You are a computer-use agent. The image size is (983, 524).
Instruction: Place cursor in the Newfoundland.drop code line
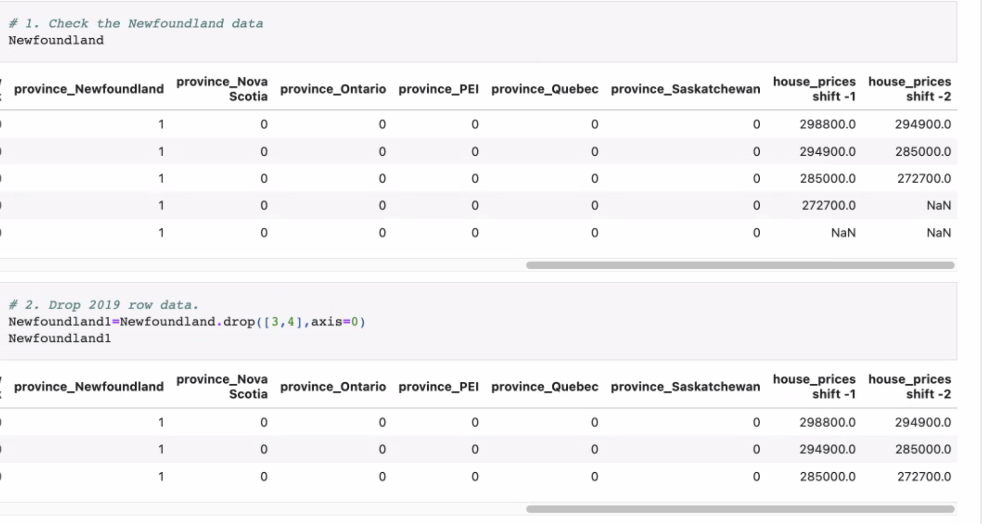click(x=187, y=322)
